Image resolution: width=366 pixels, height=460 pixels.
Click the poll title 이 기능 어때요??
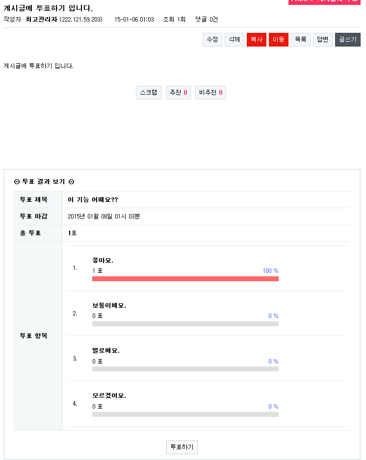(x=93, y=200)
